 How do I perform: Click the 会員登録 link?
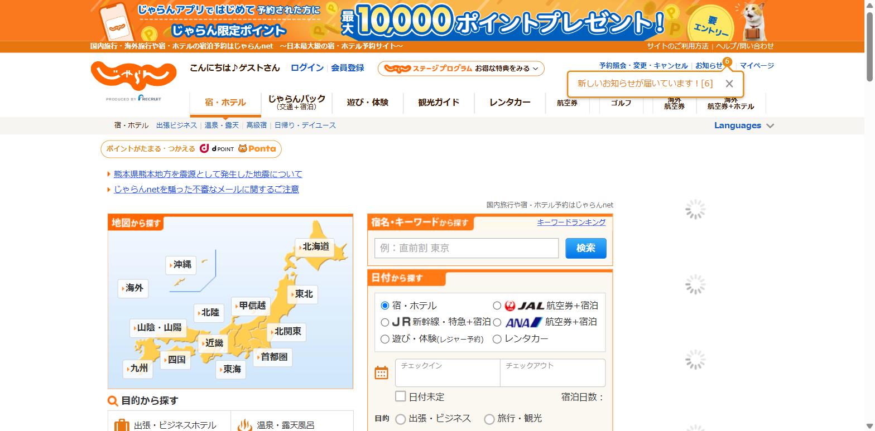point(347,67)
